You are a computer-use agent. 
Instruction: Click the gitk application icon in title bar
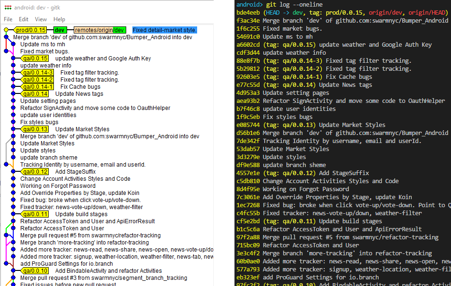pyautogui.click(x=8, y=8)
